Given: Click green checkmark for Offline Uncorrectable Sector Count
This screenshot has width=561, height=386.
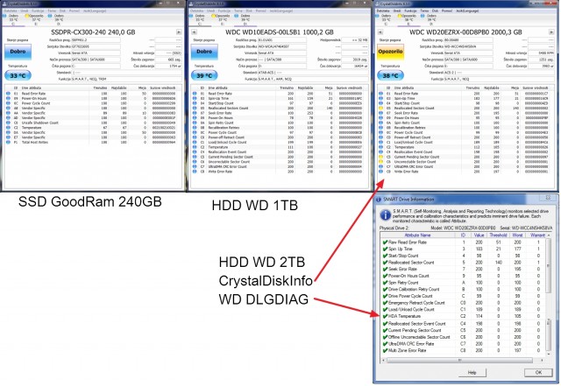Looking at the screenshot, I should pyautogui.click(x=385, y=337).
